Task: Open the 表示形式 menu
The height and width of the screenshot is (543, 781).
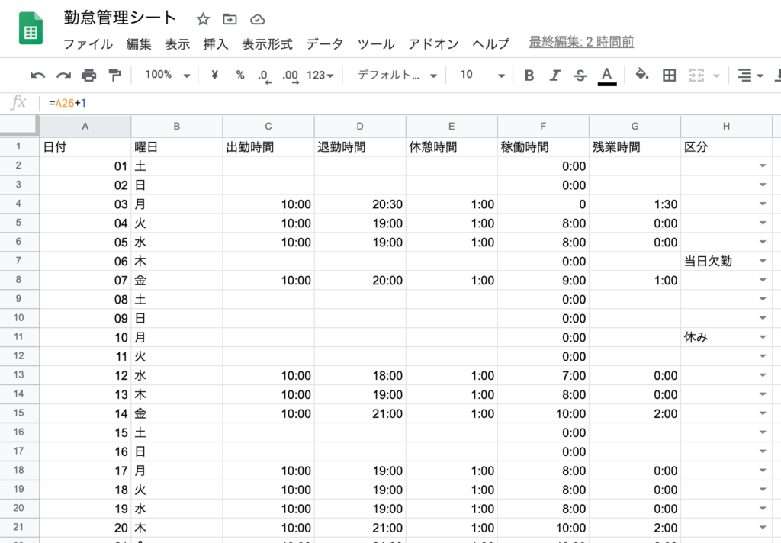Action: 267,43
